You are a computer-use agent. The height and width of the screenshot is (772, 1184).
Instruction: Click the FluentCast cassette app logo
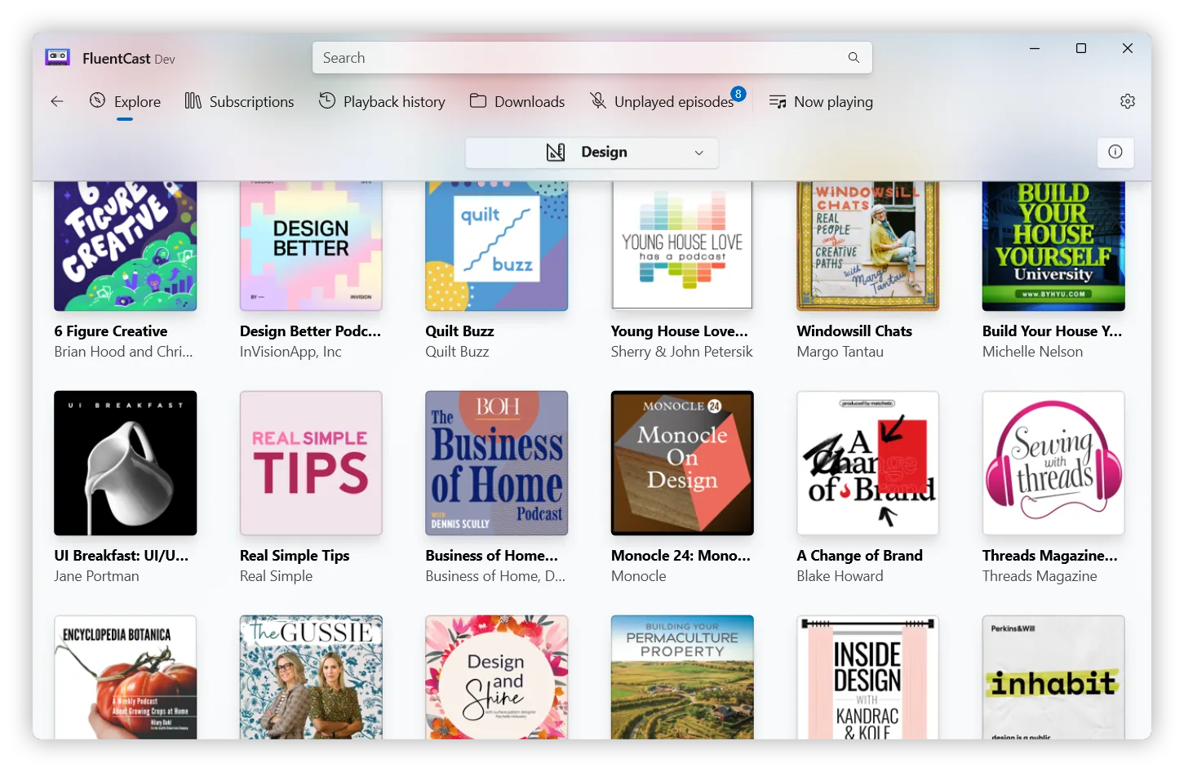(x=57, y=57)
